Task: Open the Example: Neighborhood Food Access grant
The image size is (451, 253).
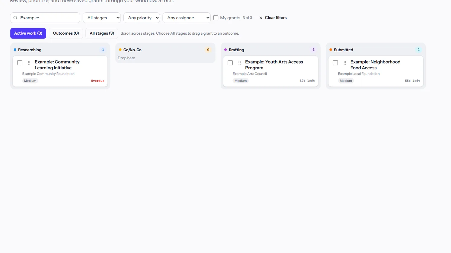Action: point(375,65)
